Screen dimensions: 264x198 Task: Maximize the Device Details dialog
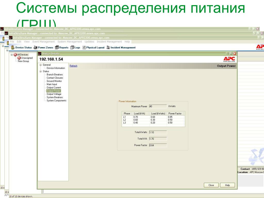pos(231,54)
